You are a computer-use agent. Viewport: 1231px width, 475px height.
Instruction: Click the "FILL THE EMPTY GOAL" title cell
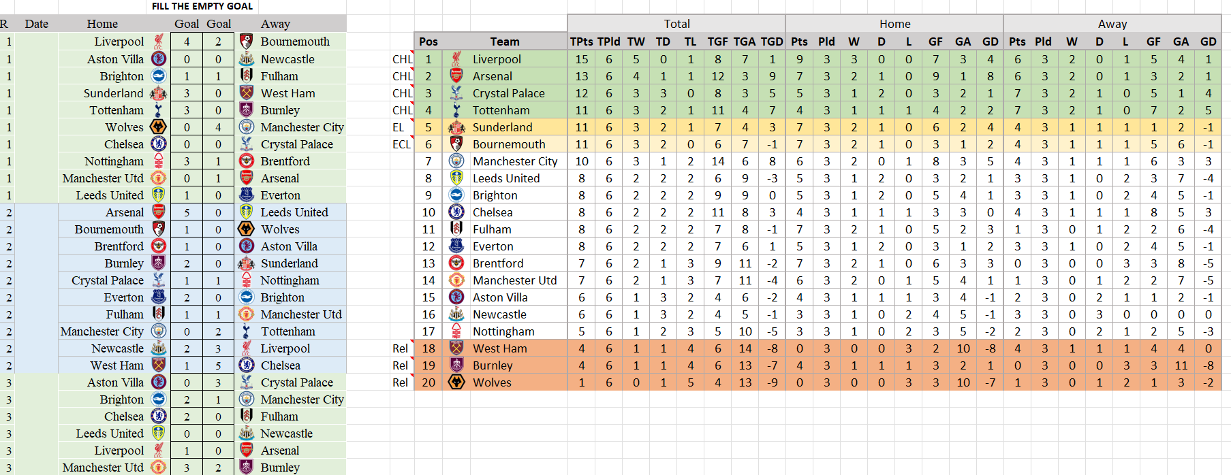(202, 6)
